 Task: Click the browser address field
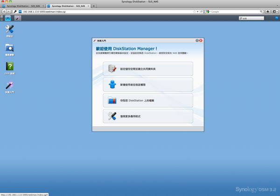point(107,12)
